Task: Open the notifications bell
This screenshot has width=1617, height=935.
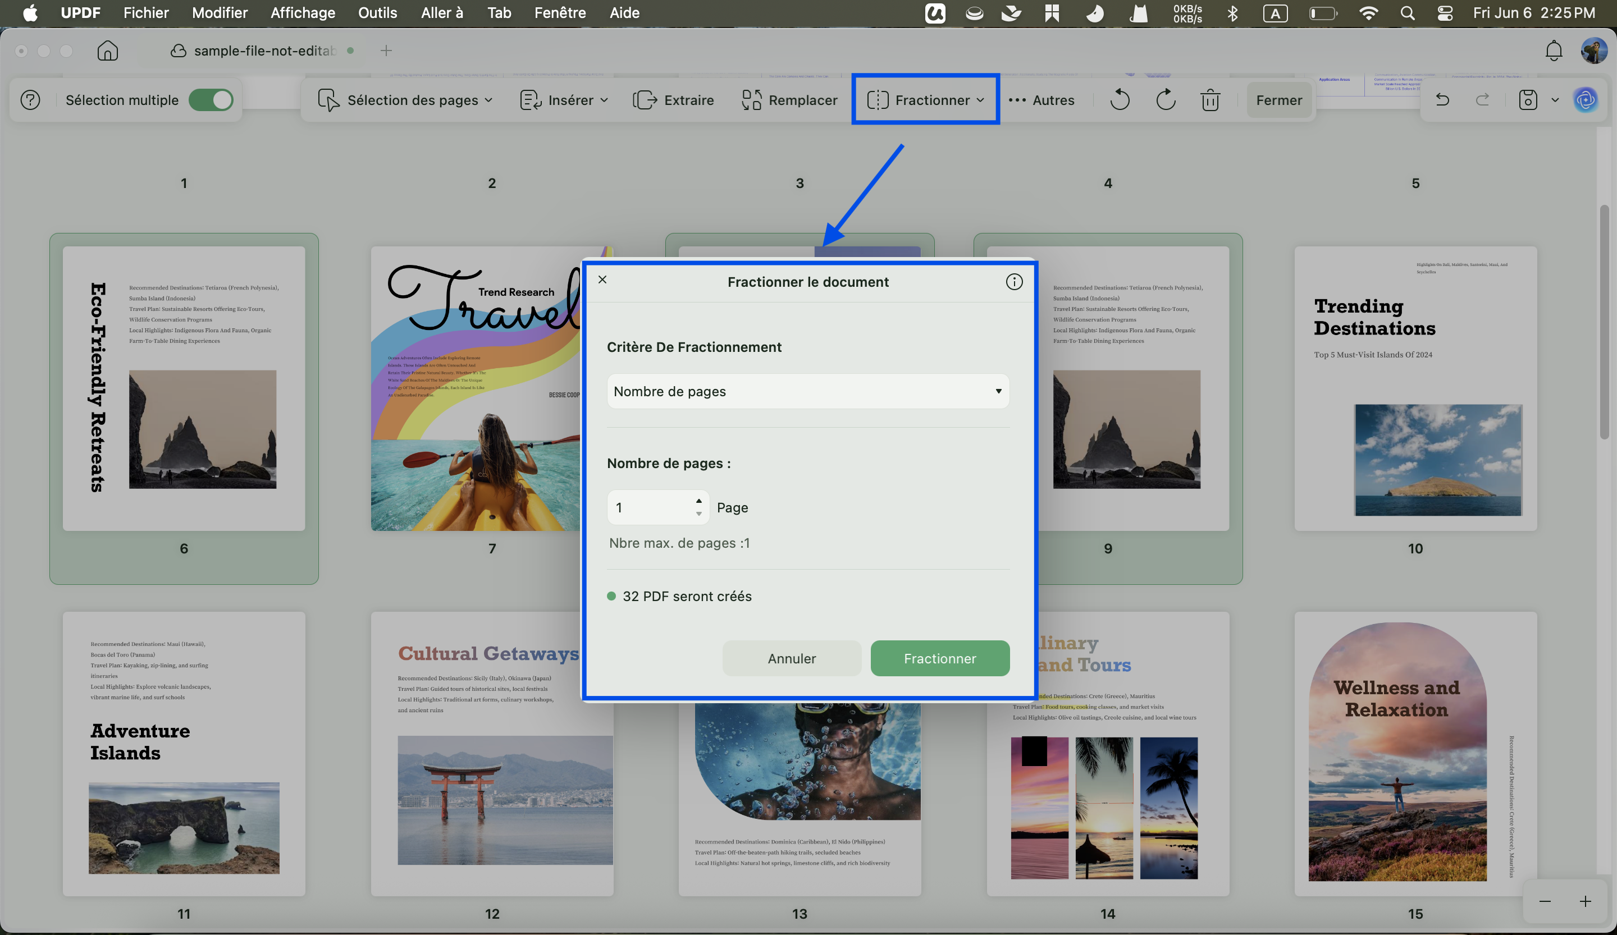Action: pos(1554,51)
